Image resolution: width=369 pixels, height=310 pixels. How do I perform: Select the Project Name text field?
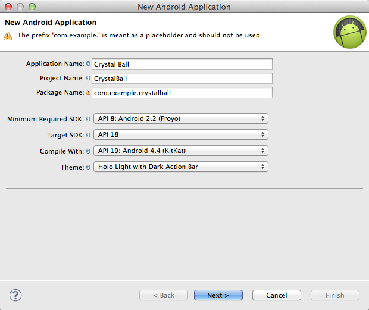click(x=182, y=79)
